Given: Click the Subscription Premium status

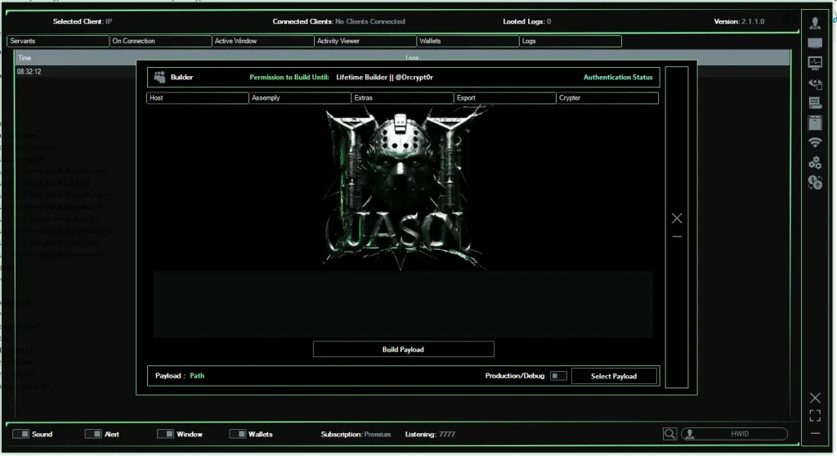Looking at the screenshot, I should point(356,434).
